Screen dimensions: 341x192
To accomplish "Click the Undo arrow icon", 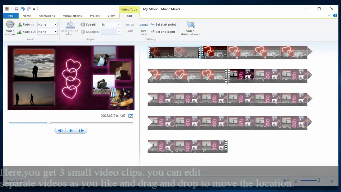I will [23, 9].
